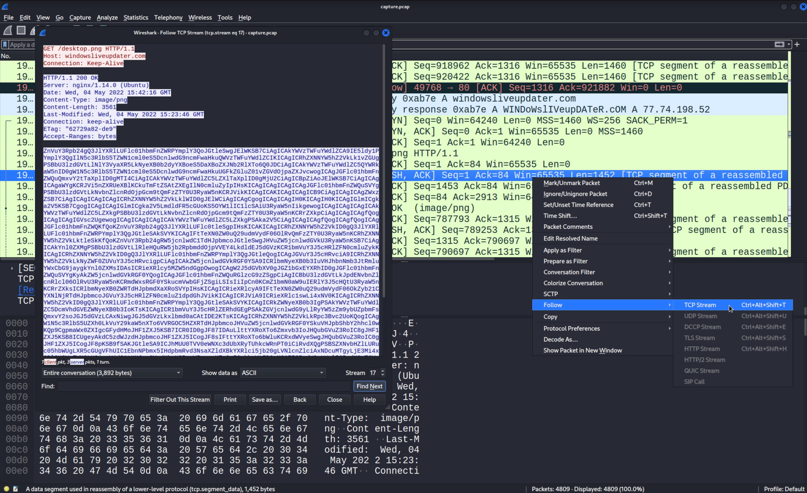The height and width of the screenshot is (493, 807).
Task: Click the Help button in stream dialog
Action: pyautogui.click(x=370, y=400)
